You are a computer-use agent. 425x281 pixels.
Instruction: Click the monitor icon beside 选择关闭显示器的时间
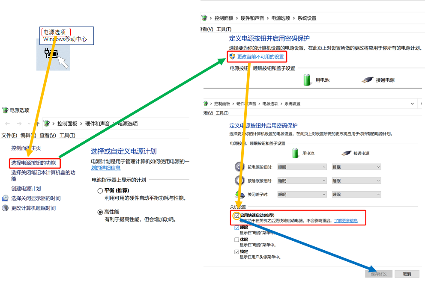5,198
